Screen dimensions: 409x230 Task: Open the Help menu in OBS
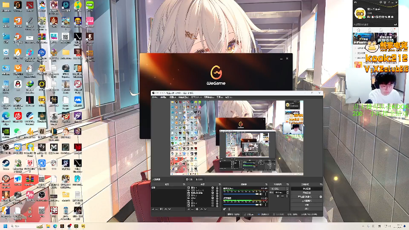pos(228,97)
